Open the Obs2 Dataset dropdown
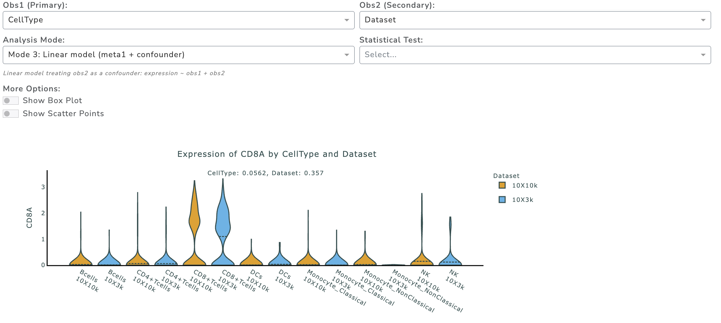This screenshot has width=721, height=323. (535, 20)
